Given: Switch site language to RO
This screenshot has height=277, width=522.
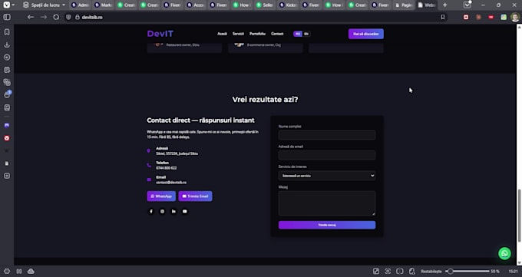Looking at the screenshot, I should (x=298, y=34).
